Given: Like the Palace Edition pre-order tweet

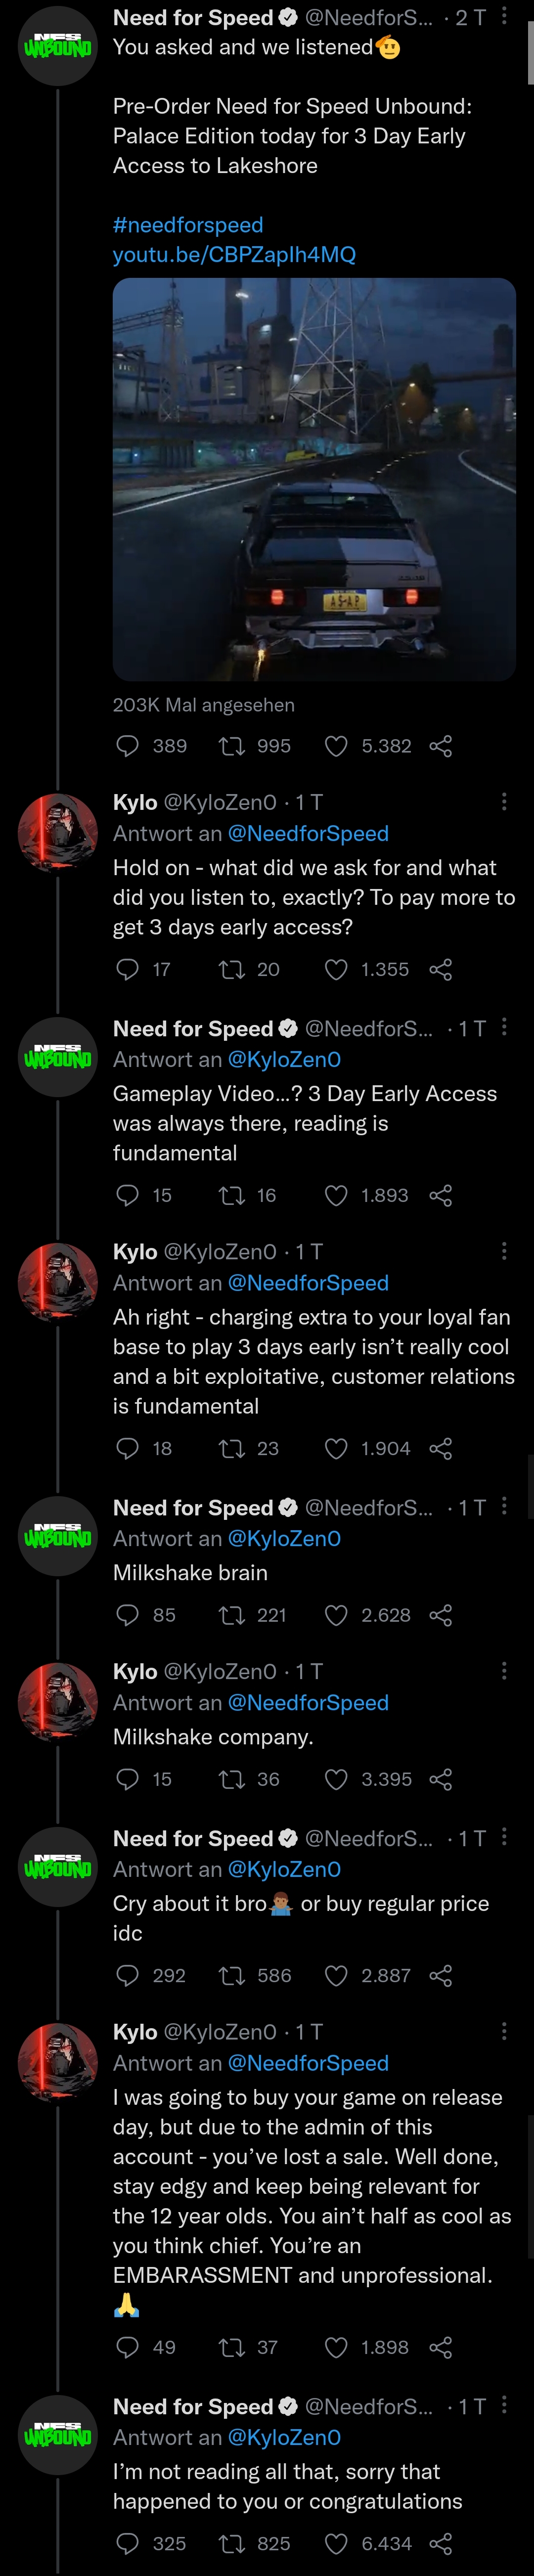Looking at the screenshot, I should point(337,746).
